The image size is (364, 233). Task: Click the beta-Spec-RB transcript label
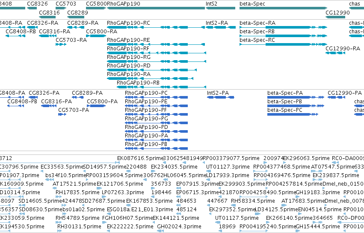[257, 32]
